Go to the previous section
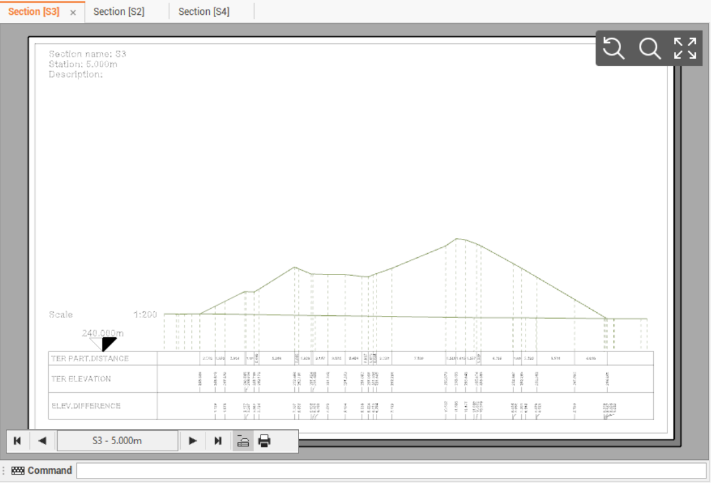Viewport: 711px width, 483px height. [42, 441]
